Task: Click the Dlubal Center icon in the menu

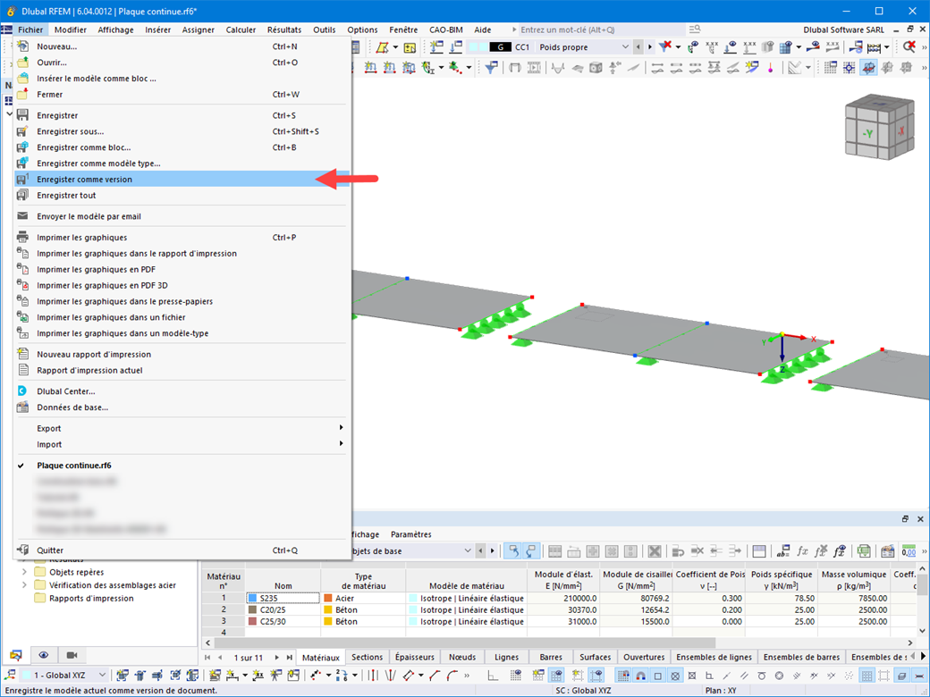Action: [22, 391]
